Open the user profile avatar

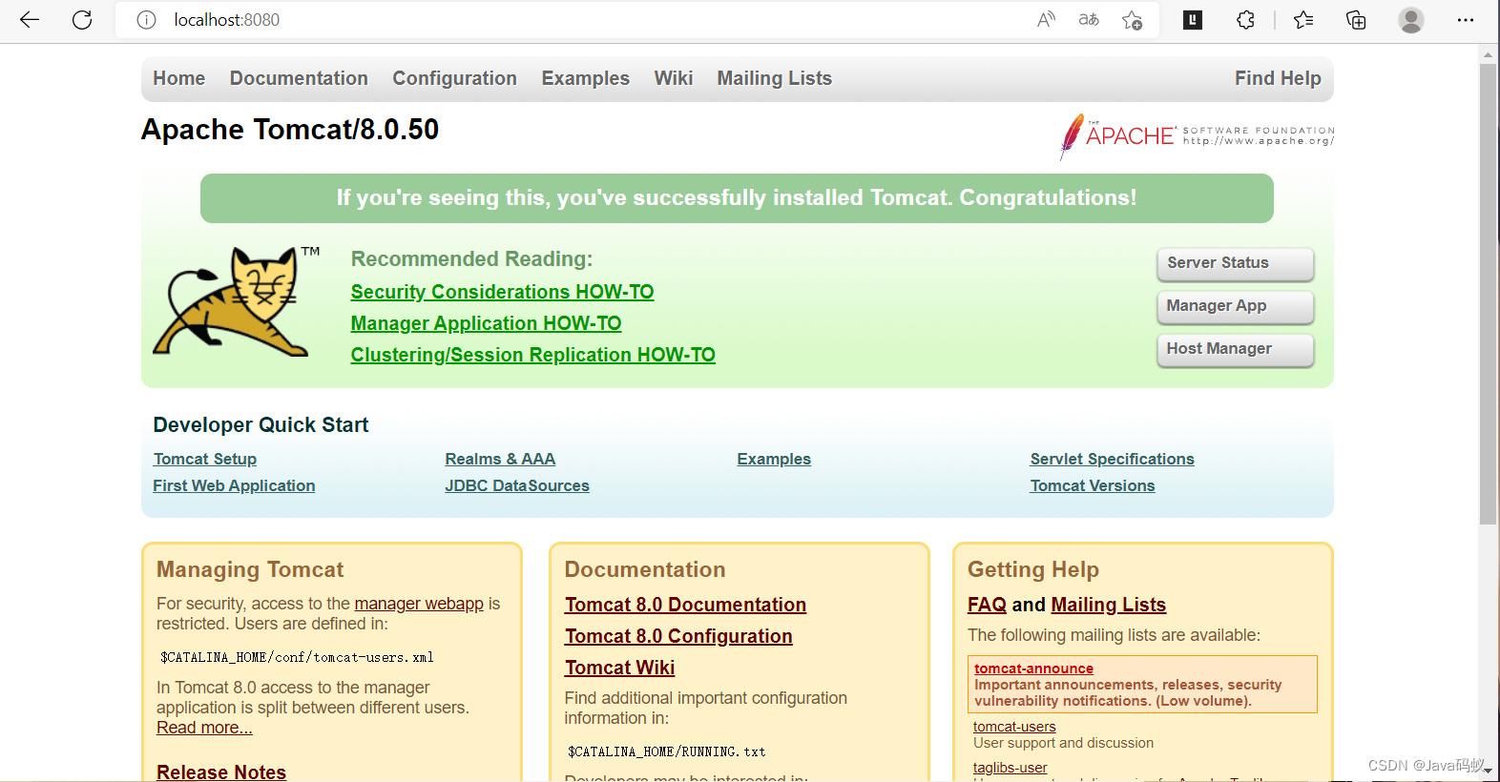coord(1411,20)
